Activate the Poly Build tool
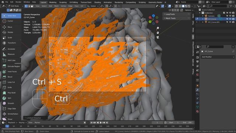 [x=11, y=93]
